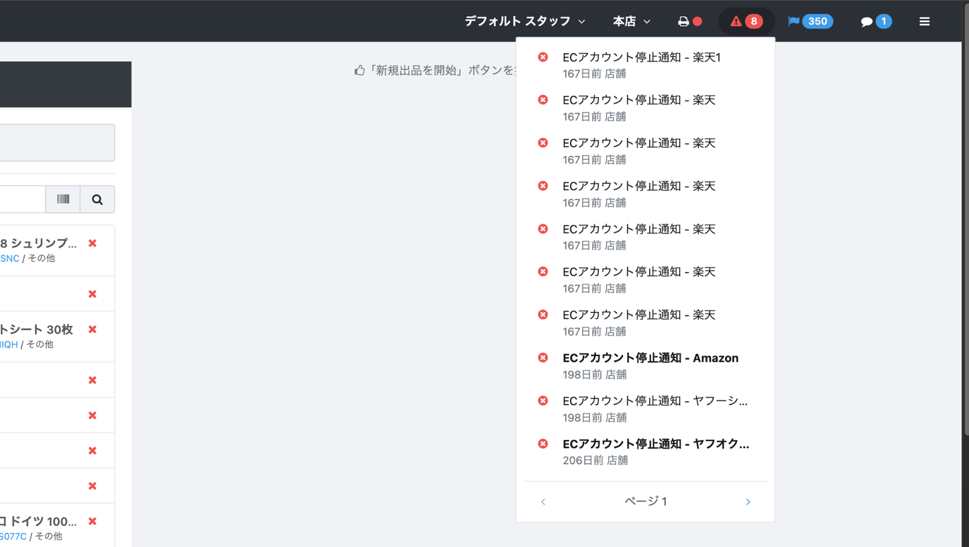Remove the トシート 30枚 item with its red X
This screenshot has width=969, height=547.
pyautogui.click(x=92, y=329)
